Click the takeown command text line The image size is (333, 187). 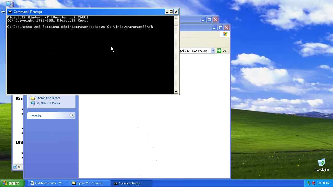pos(80,27)
